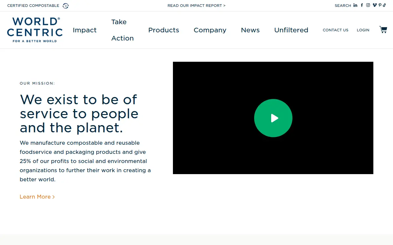393x245 pixels.
Task: Click the certified compostable badge icon
Action: (65, 6)
